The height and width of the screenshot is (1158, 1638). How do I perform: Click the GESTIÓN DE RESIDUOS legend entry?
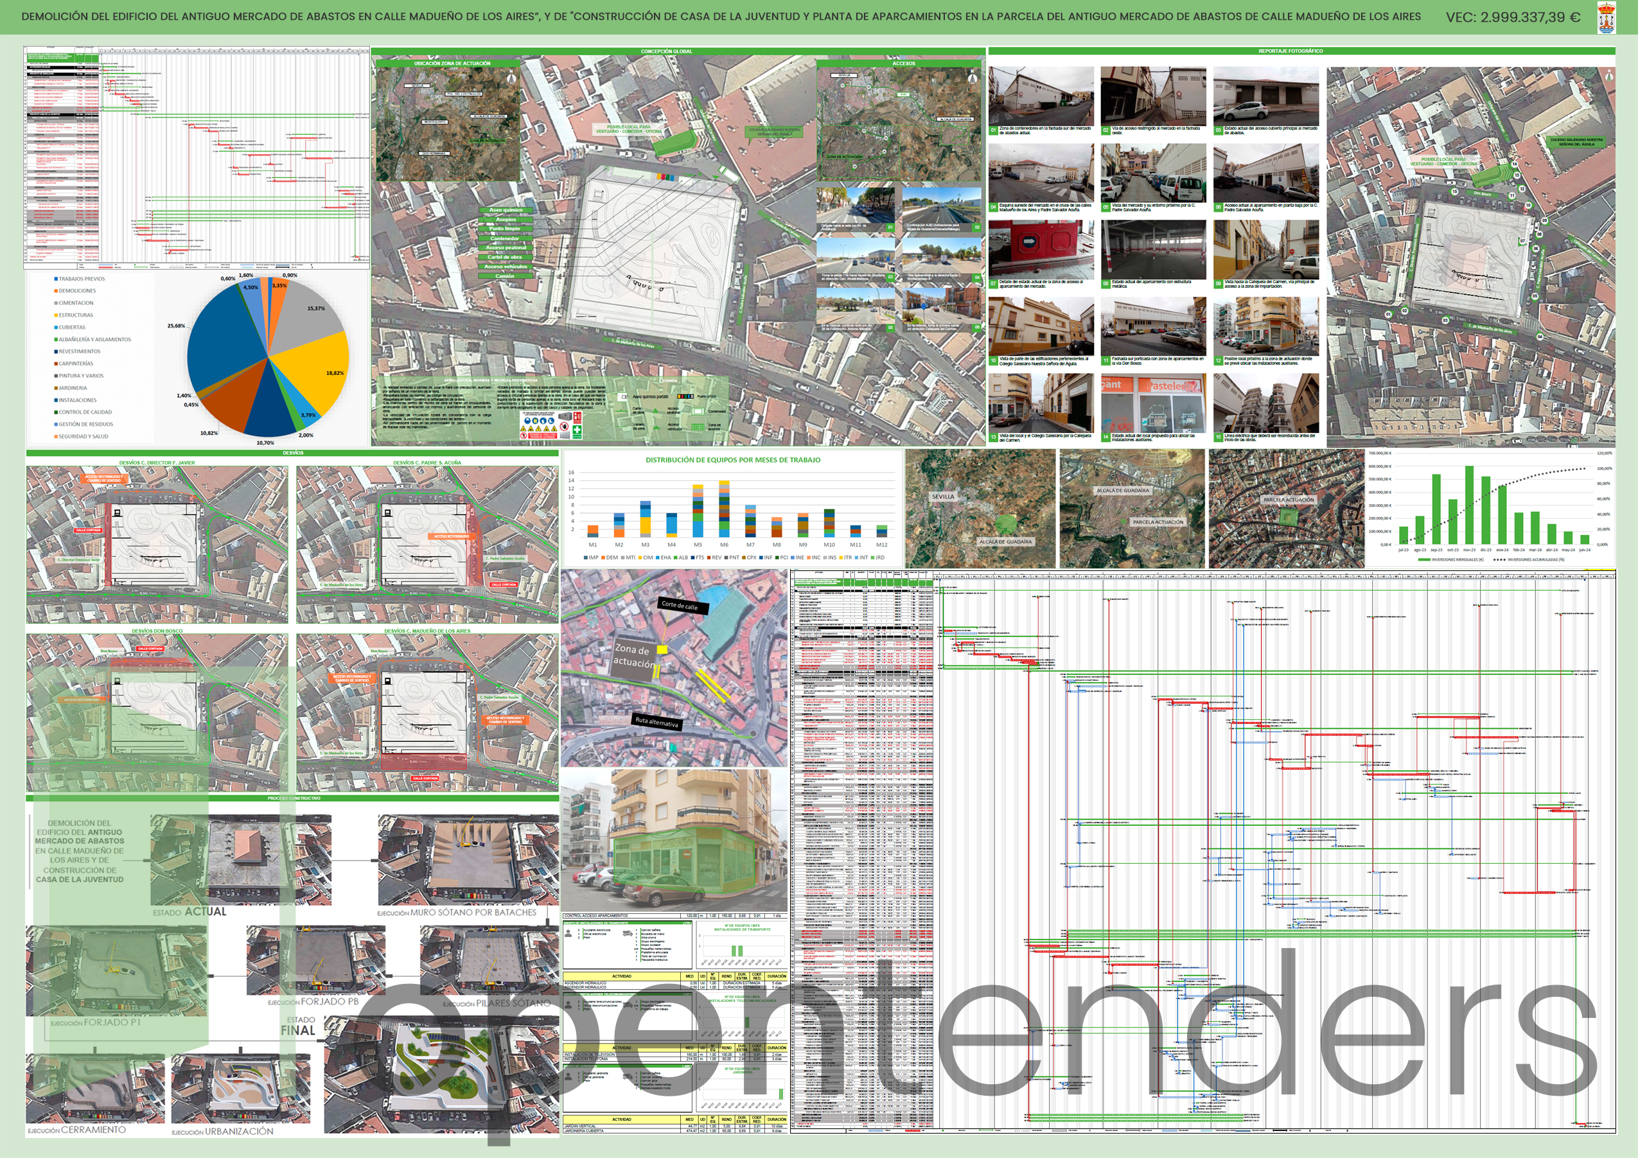(85, 424)
